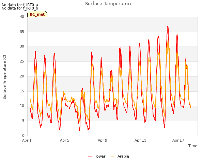The width and height of the screenshot is (218, 163).
Task: Click the 10 y-axis tick label
Action: (x=22, y=106)
